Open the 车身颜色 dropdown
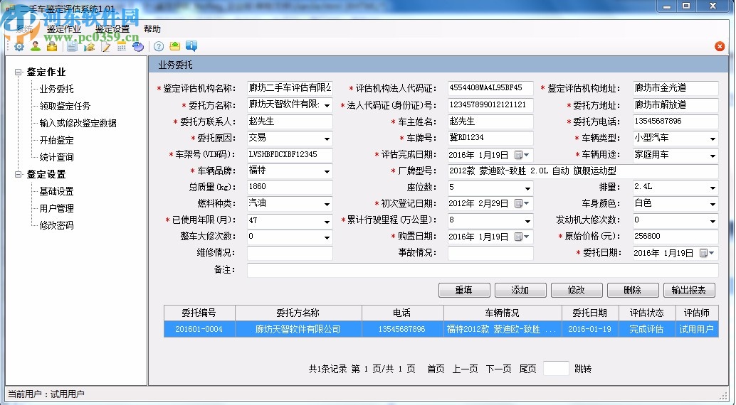The height and width of the screenshot is (405, 736). pyautogui.click(x=713, y=205)
